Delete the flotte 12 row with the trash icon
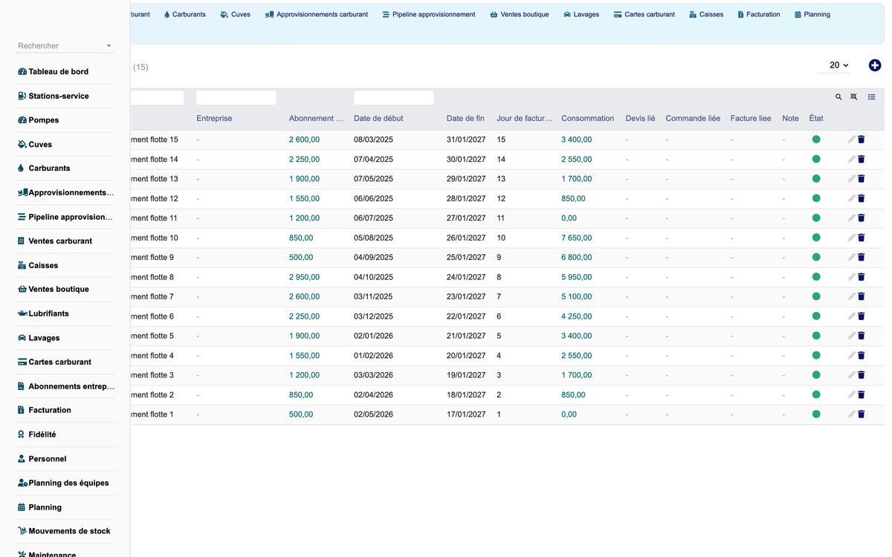Viewport: 892px width, 557px height. (x=862, y=198)
